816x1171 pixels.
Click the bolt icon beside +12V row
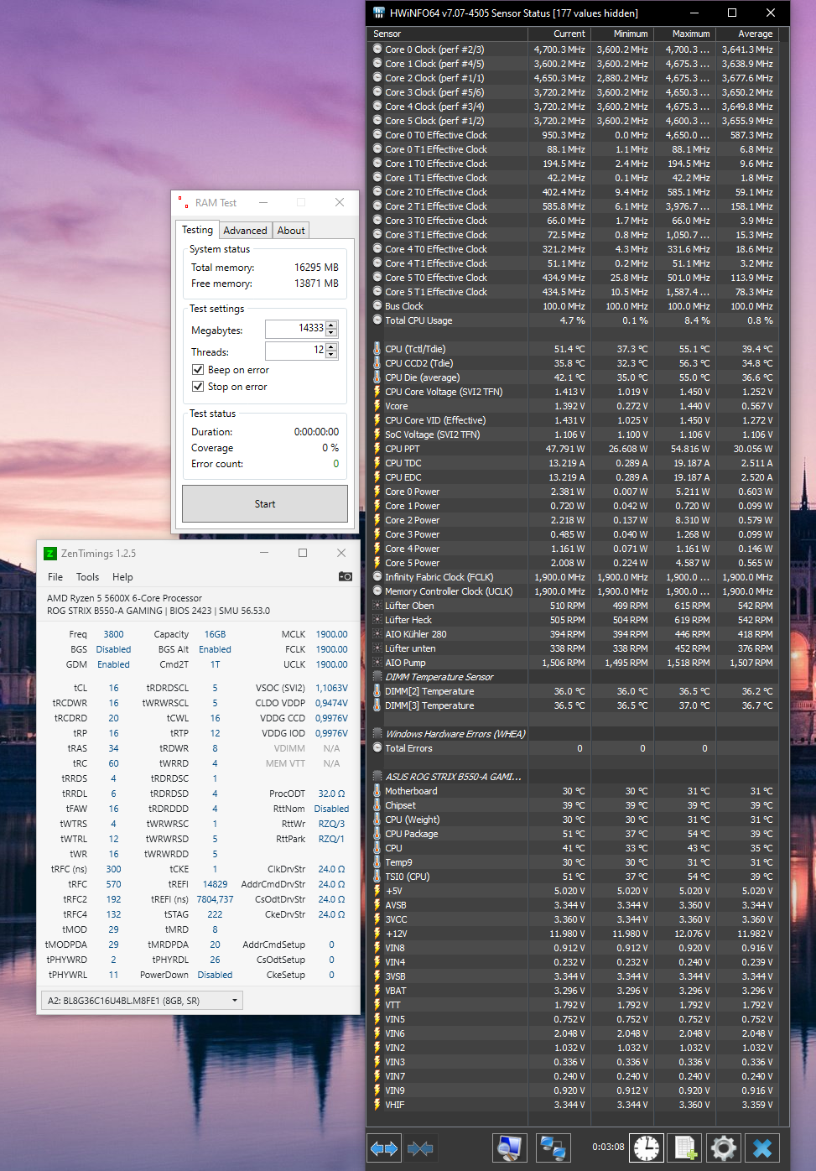(377, 934)
